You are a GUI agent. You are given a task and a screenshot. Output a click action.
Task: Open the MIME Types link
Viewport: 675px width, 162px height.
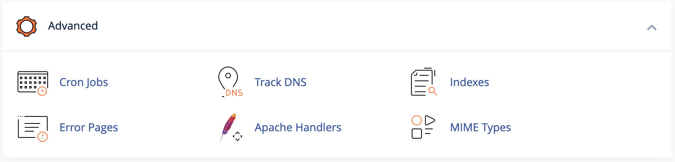(x=480, y=127)
